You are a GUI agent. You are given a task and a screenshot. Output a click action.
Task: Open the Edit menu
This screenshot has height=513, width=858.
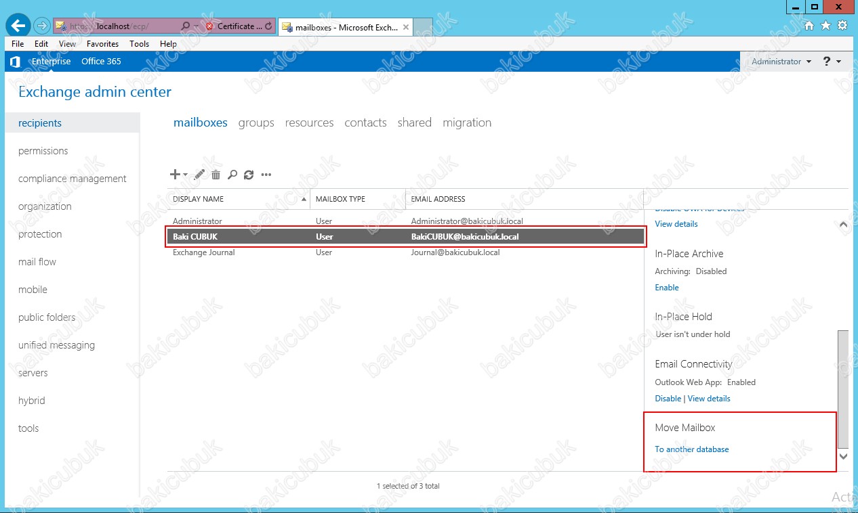click(x=41, y=43)
